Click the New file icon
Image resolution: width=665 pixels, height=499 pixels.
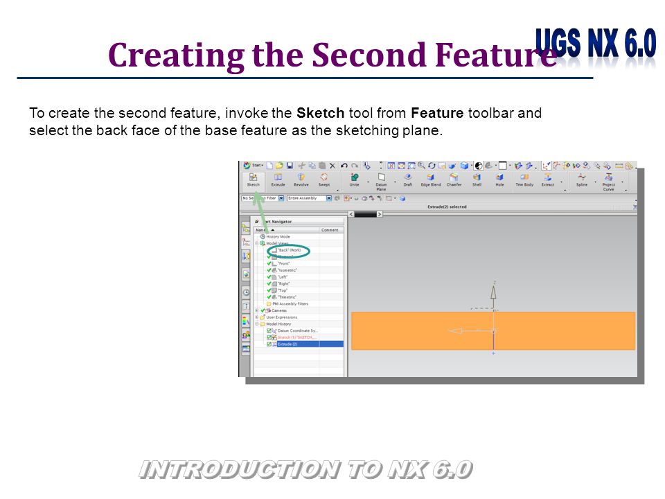pyautogui.click(x=269, y=166)
